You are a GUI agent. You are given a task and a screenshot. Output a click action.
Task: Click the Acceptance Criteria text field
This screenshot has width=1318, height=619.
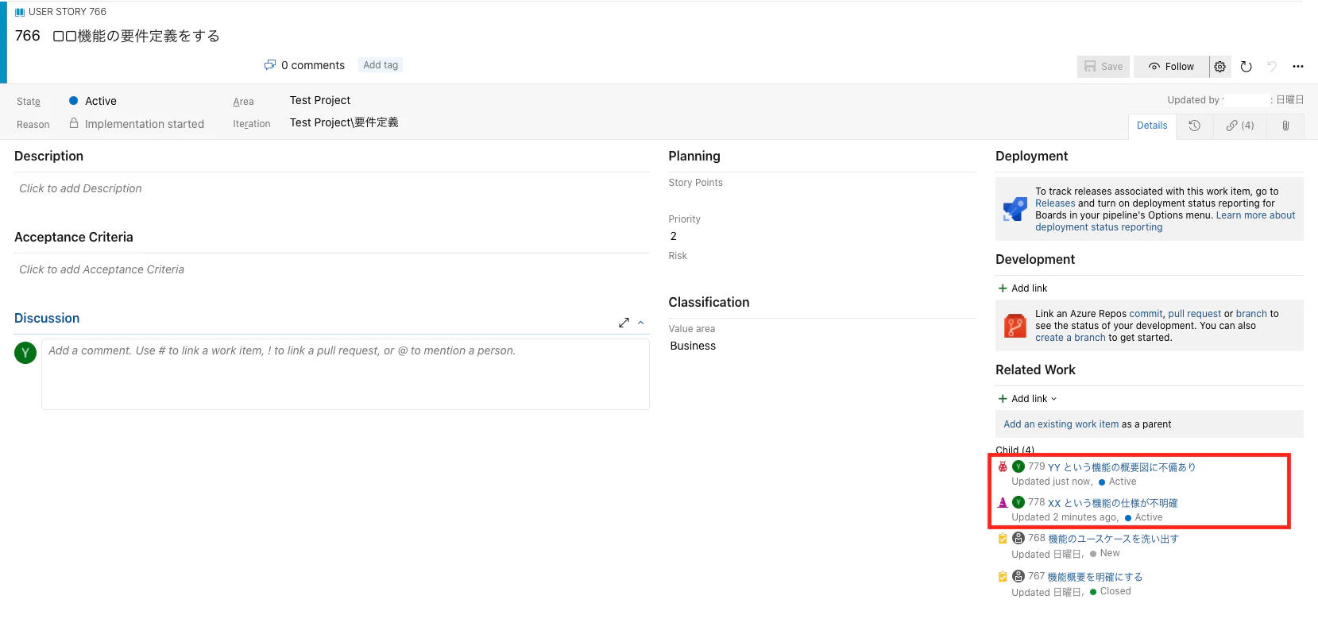332,270
